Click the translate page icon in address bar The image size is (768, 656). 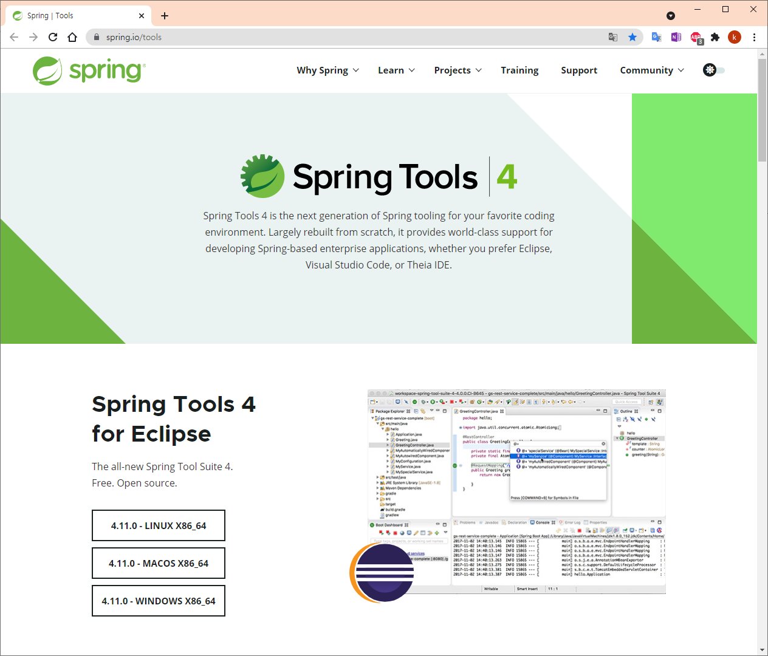point(613,37)
